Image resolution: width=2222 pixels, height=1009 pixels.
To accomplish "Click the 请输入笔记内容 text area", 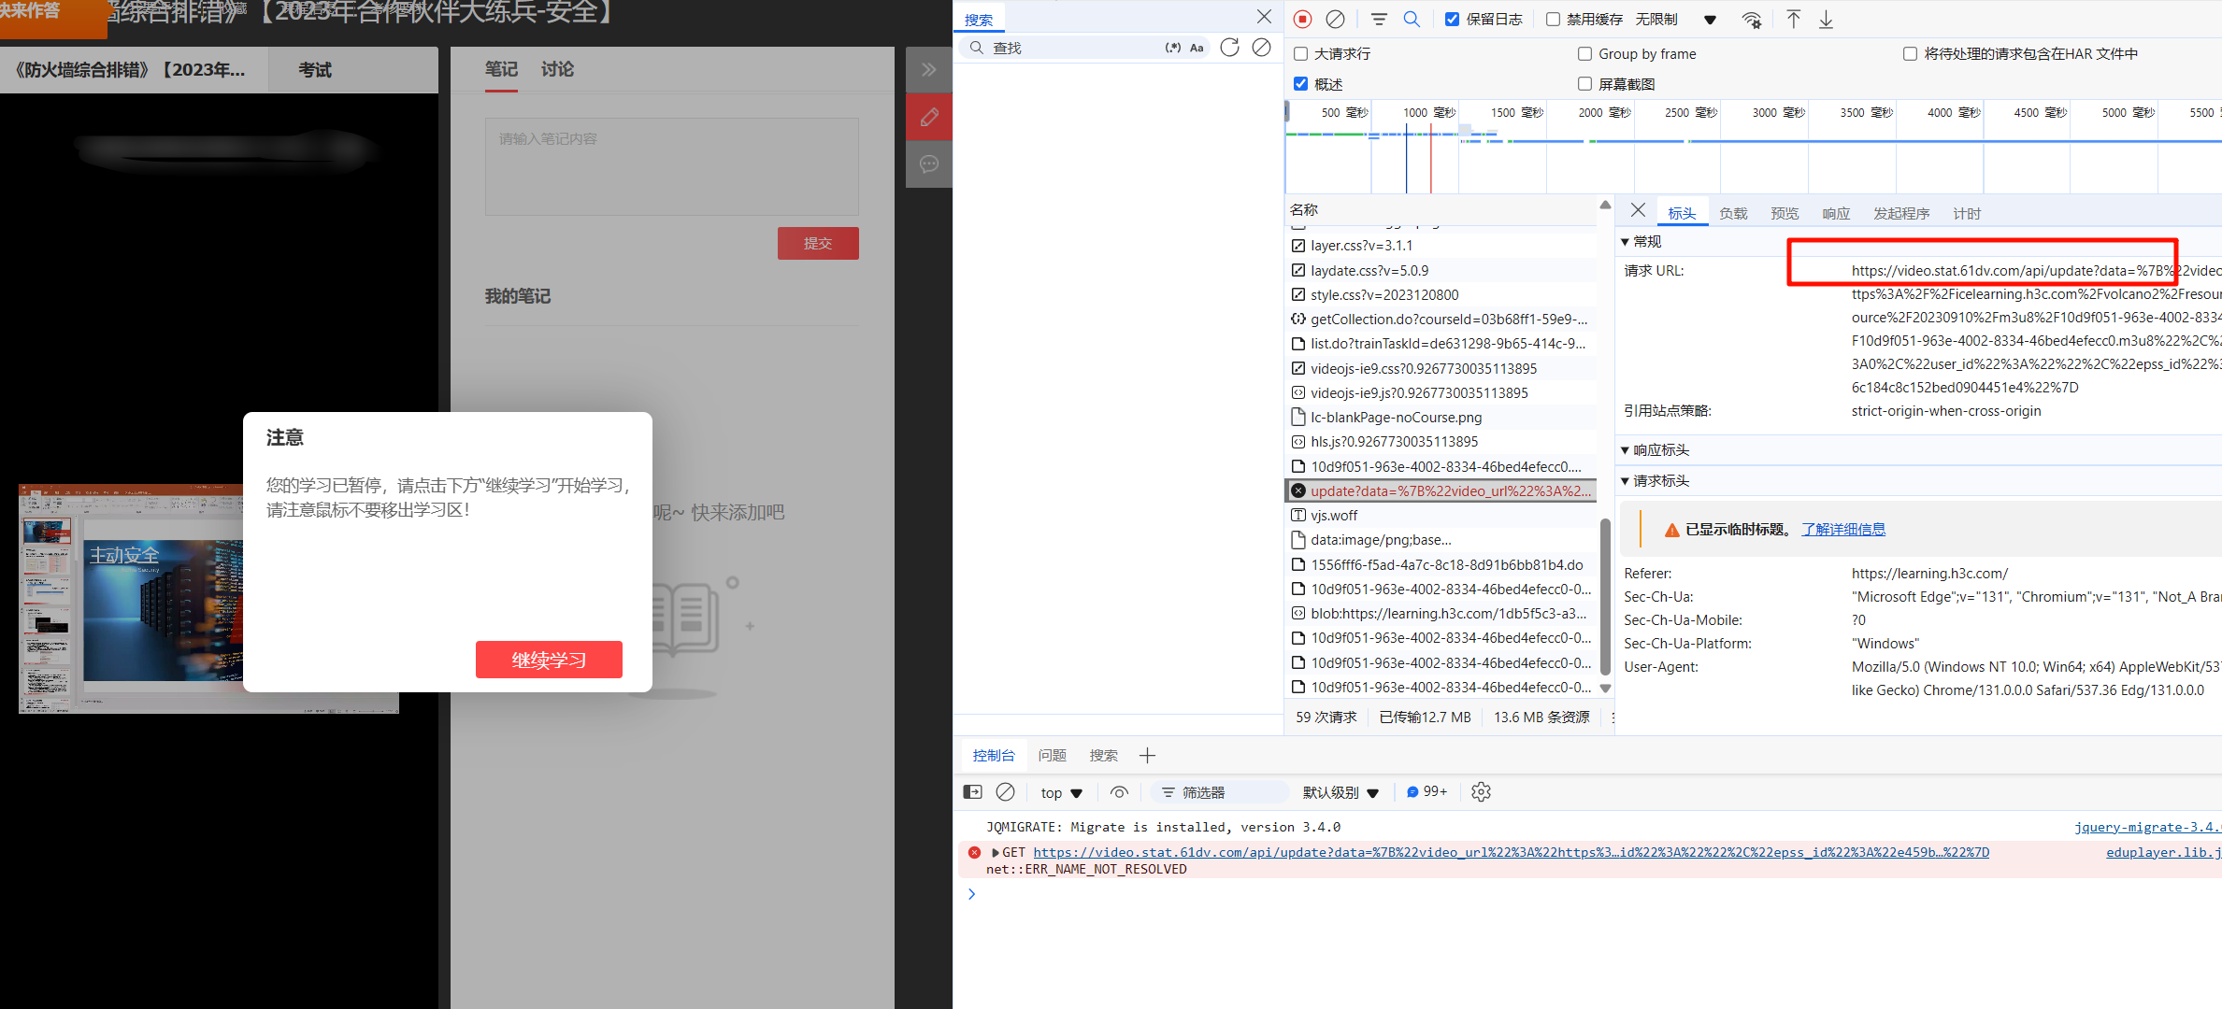I will tap(671, 166).
